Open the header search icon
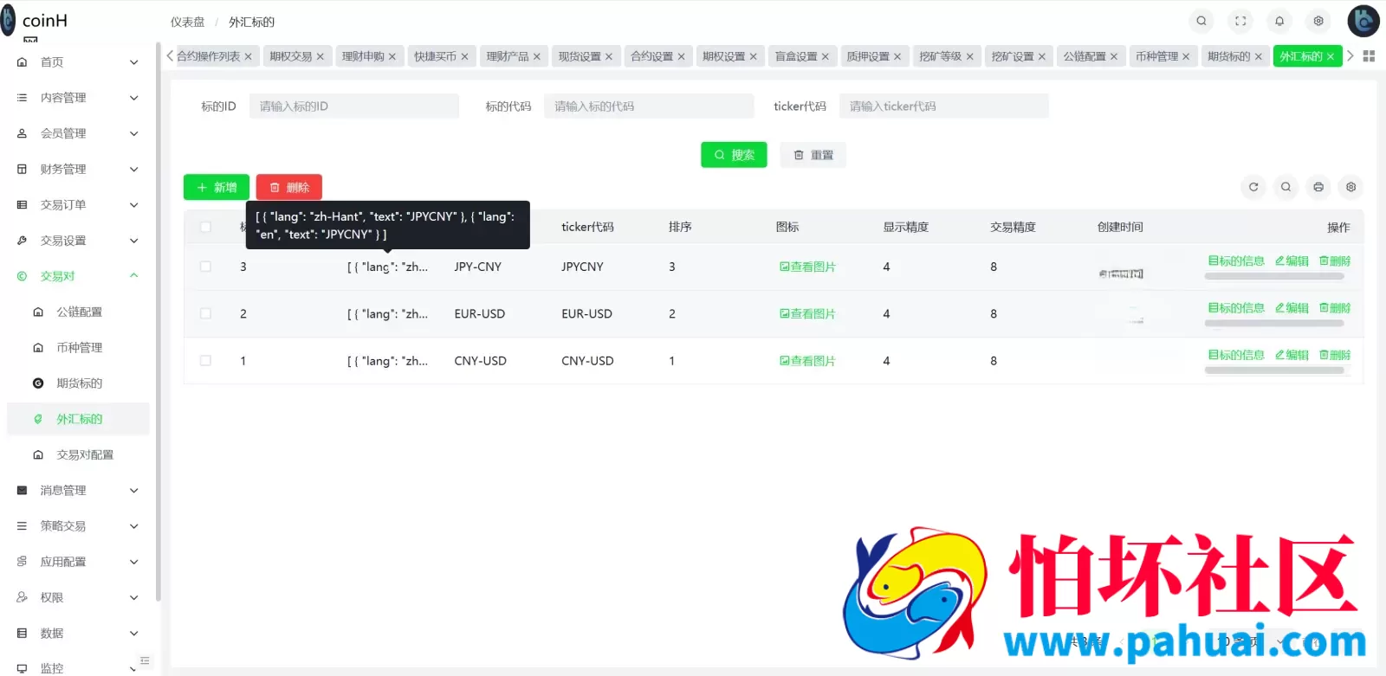Viewport: 1386px width, 676px height. pos(1201,21)
